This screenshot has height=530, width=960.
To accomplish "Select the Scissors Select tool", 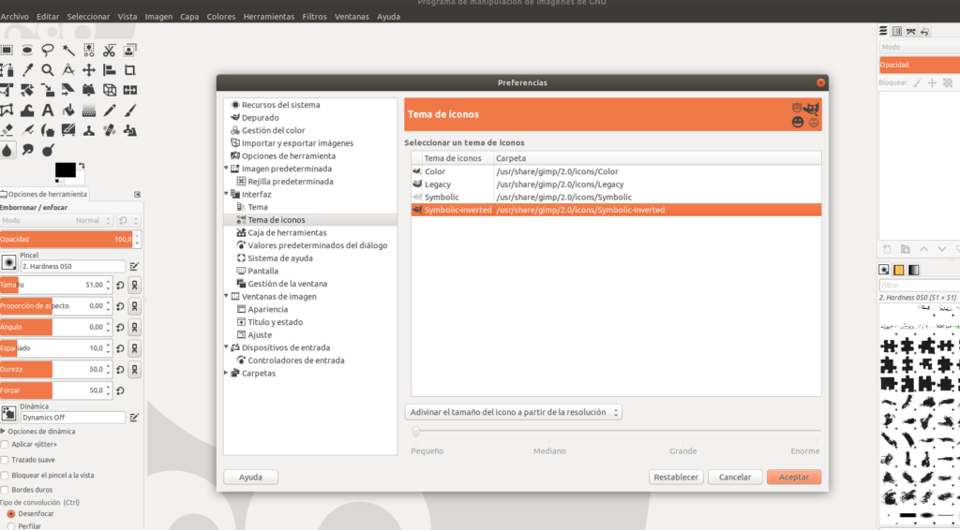I will click(x=109, y=51).
